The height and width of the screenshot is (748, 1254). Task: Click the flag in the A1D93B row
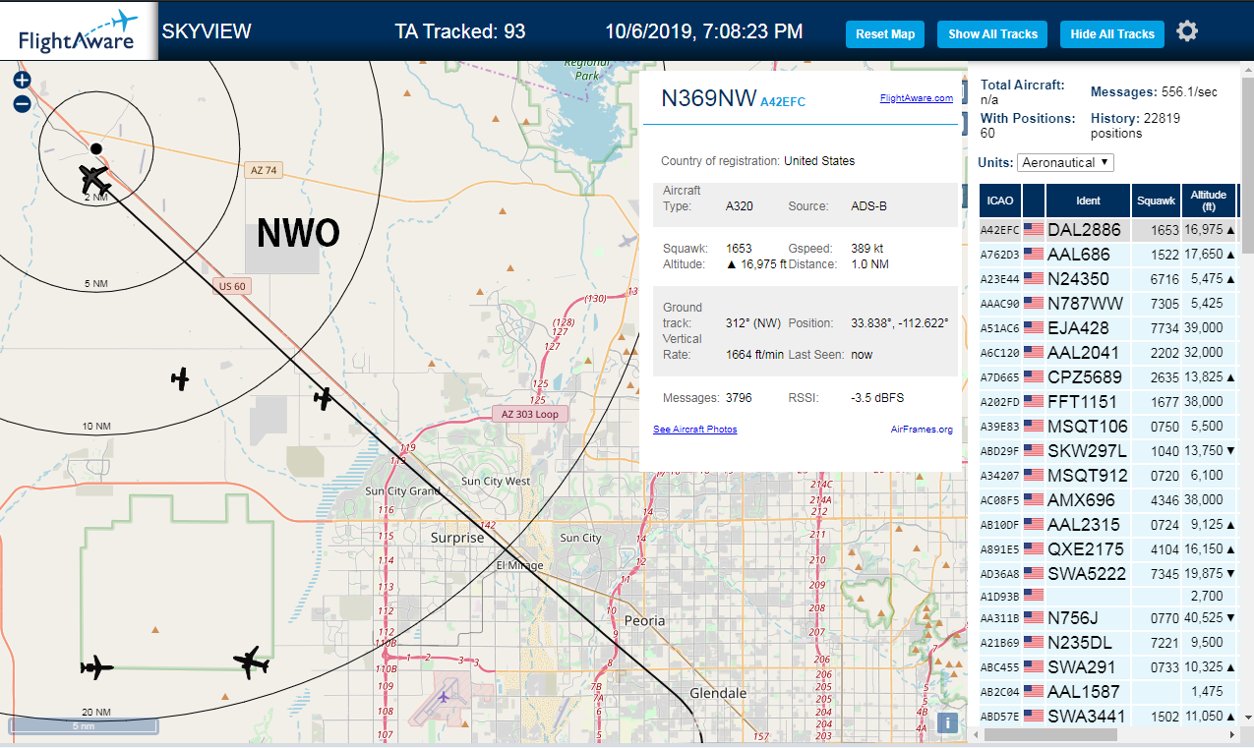[1034, 595]
